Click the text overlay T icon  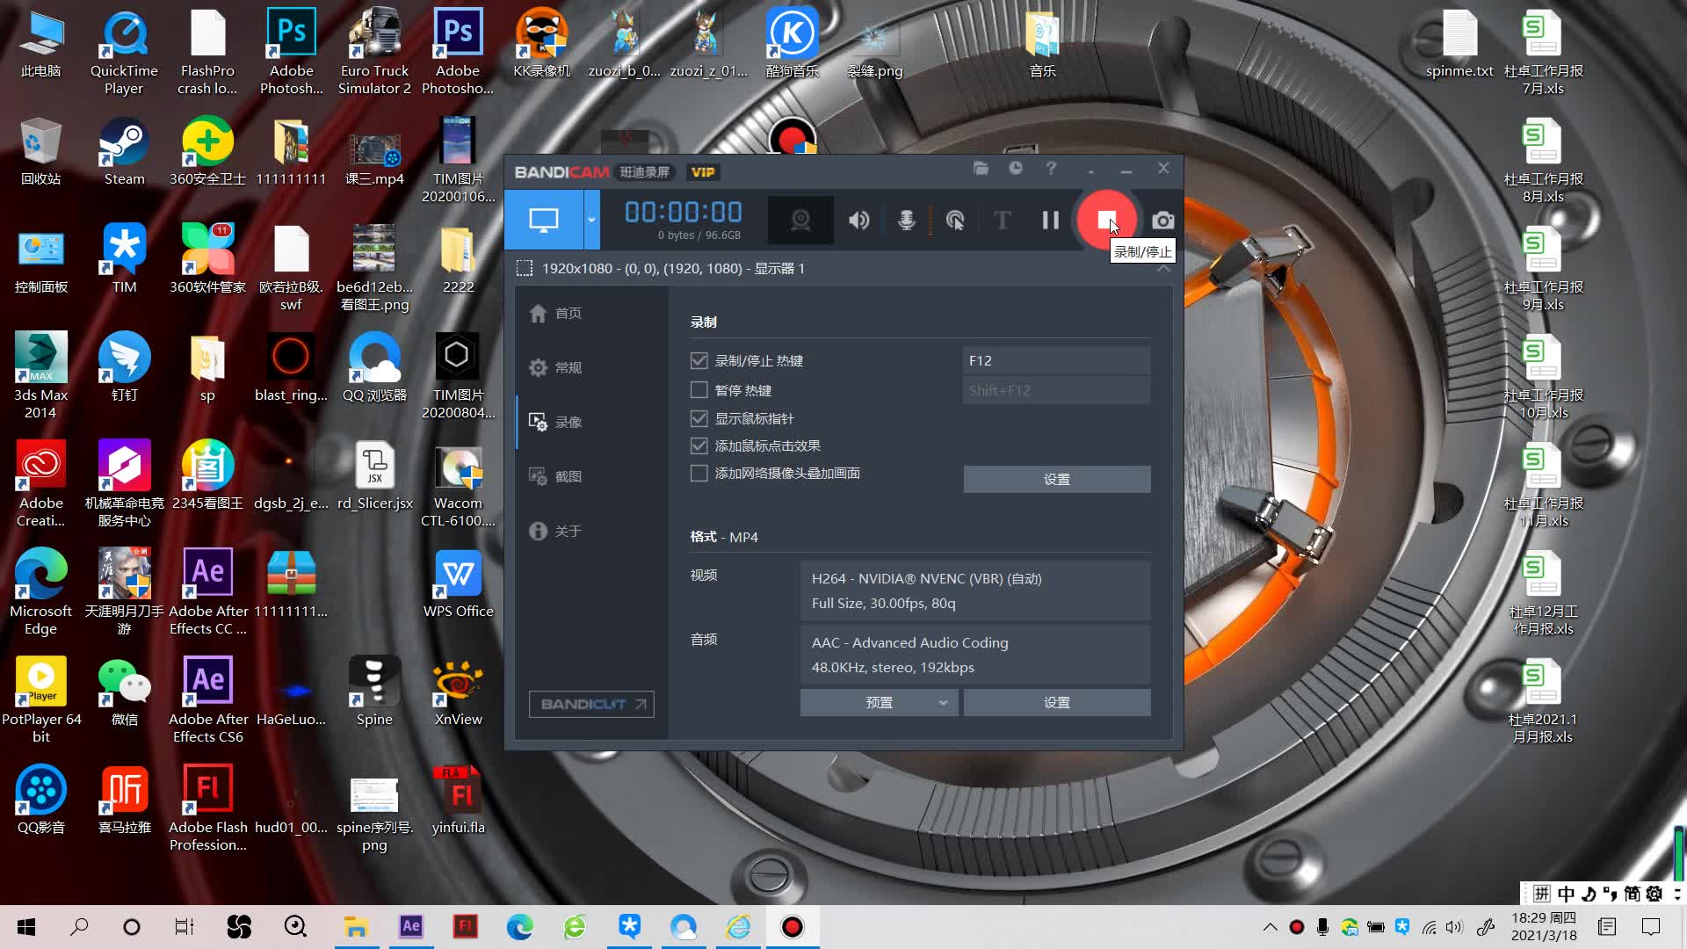(1002, 220)
